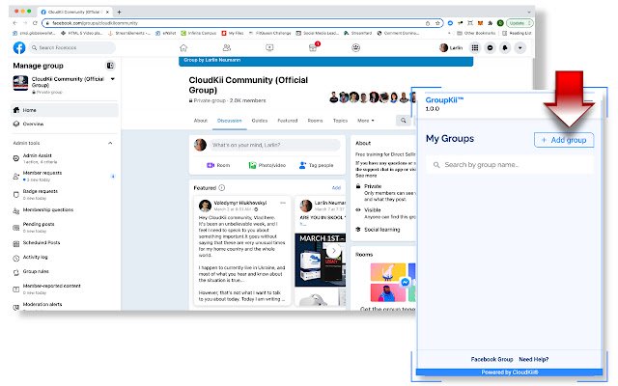This screenshot has width=618, height=386.
Task: Open Member requests
Action: [65, 176]
